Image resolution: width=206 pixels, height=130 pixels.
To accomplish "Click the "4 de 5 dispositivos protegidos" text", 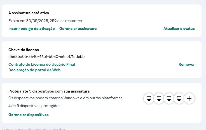I will coord(35,106).
